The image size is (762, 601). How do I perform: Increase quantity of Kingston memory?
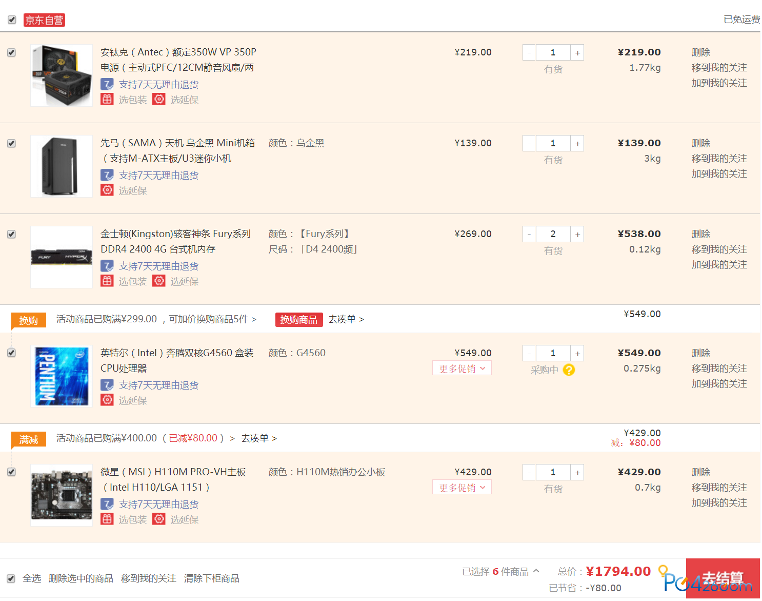[x=577, y=234]
